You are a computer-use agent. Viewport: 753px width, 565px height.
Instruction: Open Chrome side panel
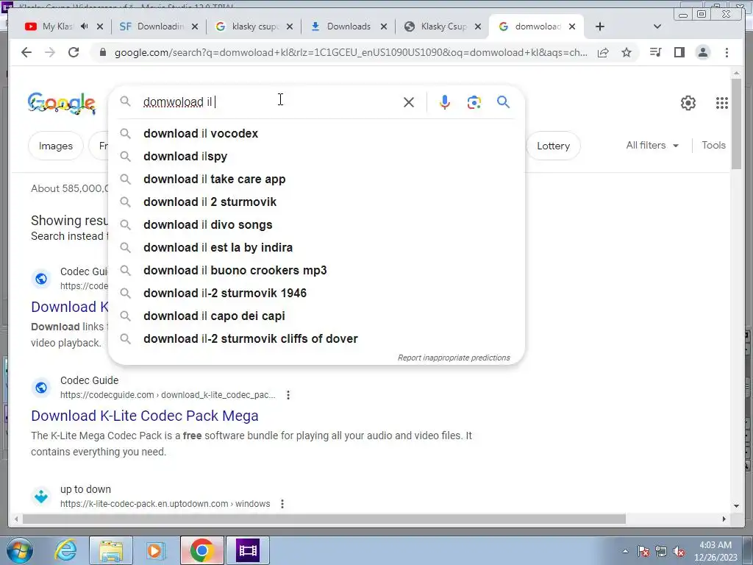[679, 52]
